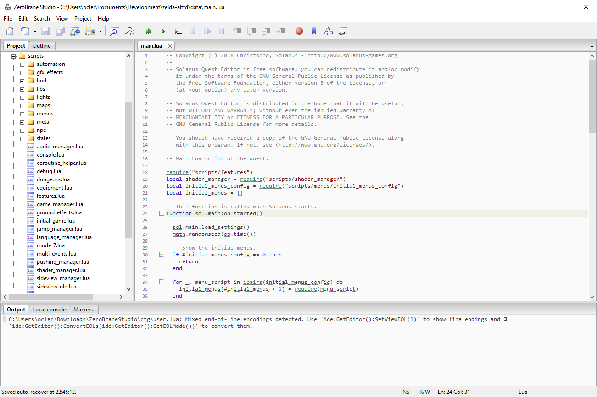Close the main.lua editor tab
This screenshot has height=397, width=597.
pyautogui.click(x=170, y=46)
